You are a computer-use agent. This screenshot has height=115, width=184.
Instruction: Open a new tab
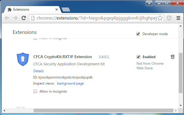66,9
